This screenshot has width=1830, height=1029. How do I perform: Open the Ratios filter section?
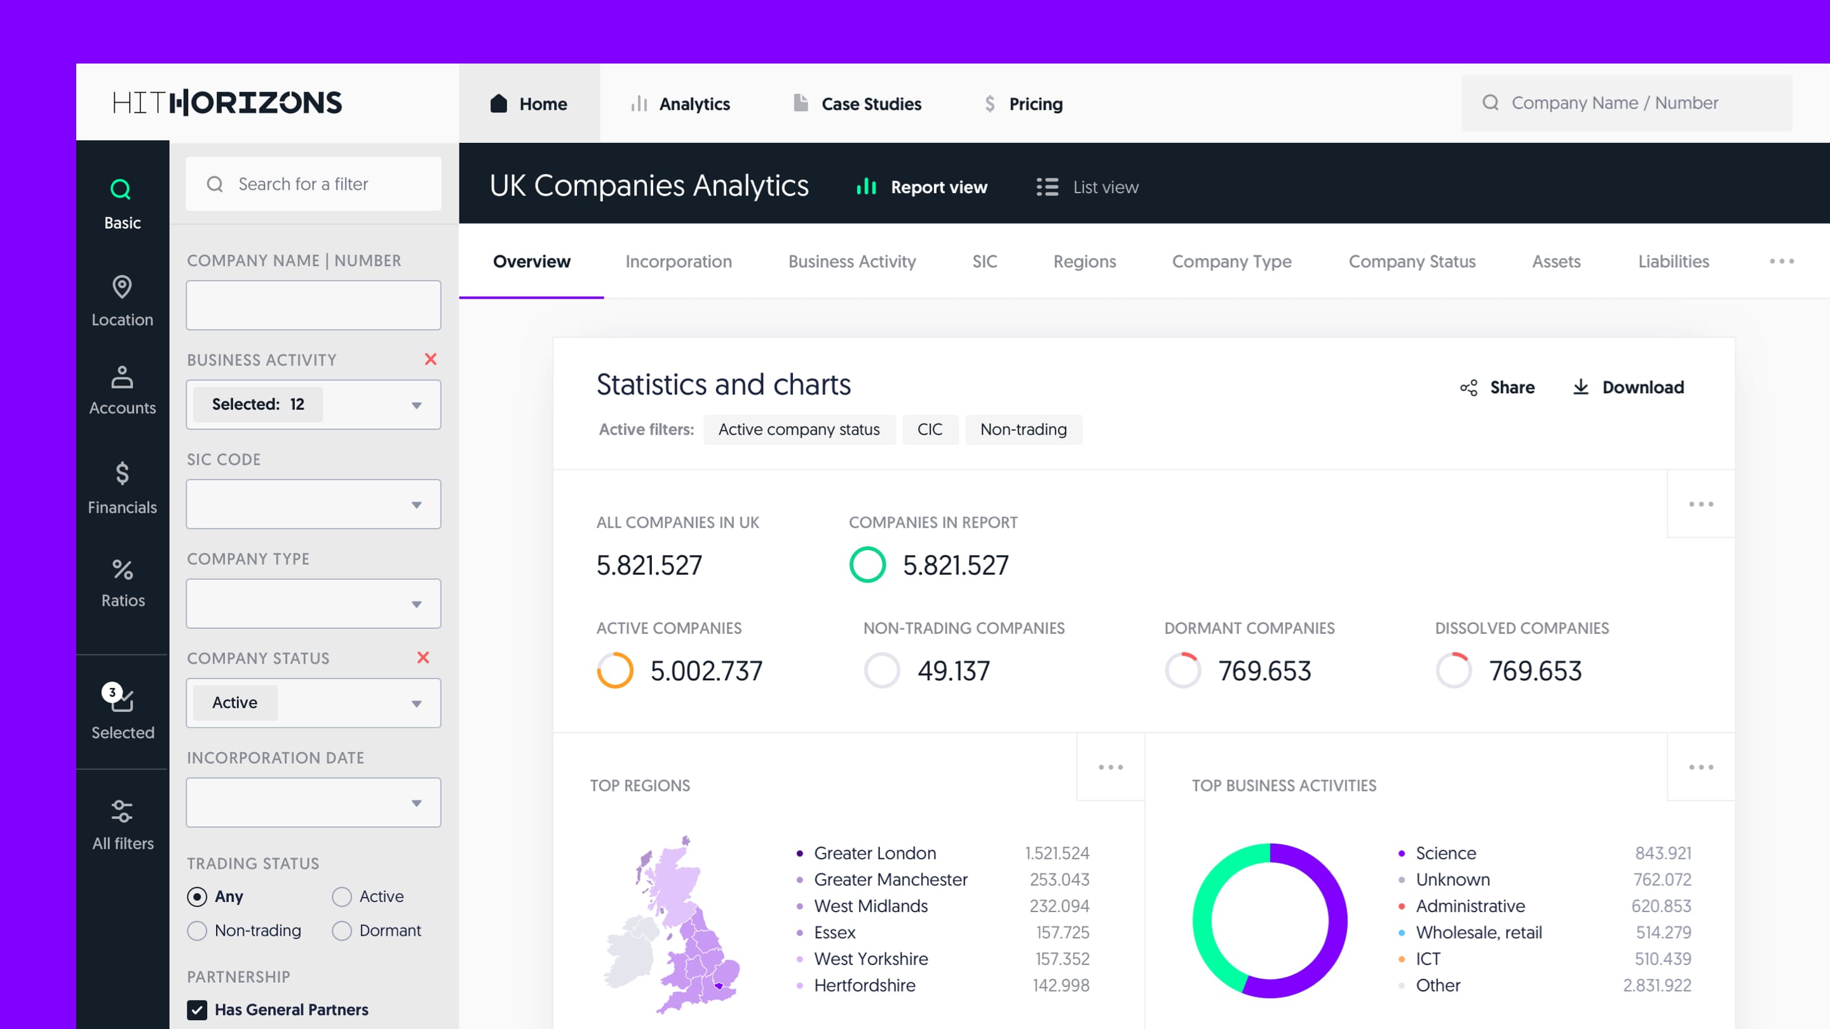(x=122, y=583)
